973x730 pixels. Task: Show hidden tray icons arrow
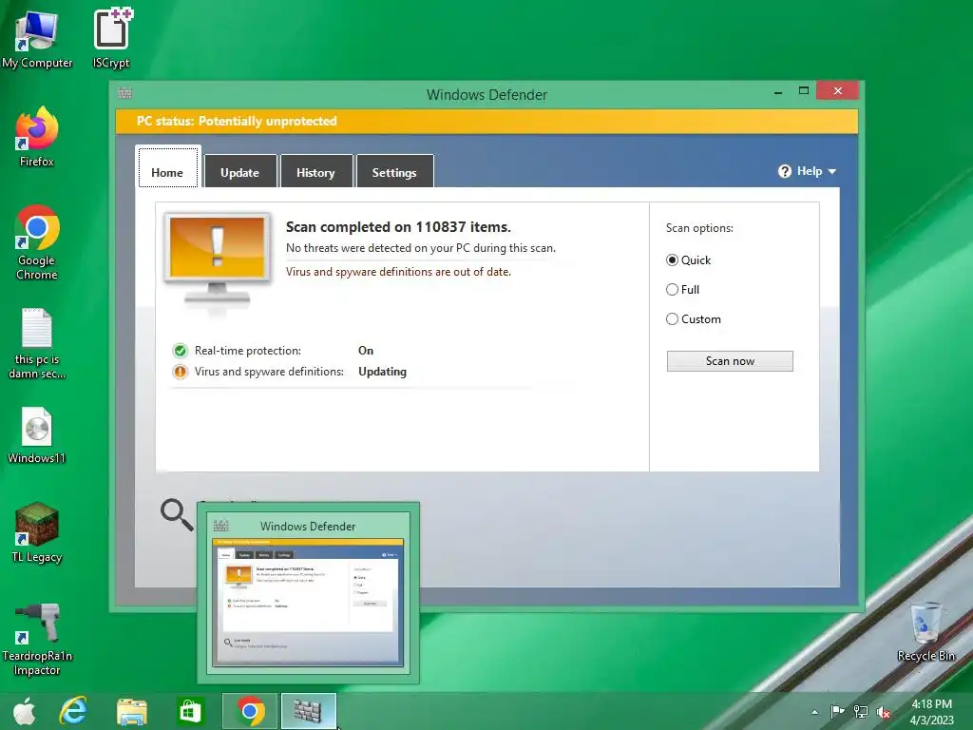(x=814, y=712)
